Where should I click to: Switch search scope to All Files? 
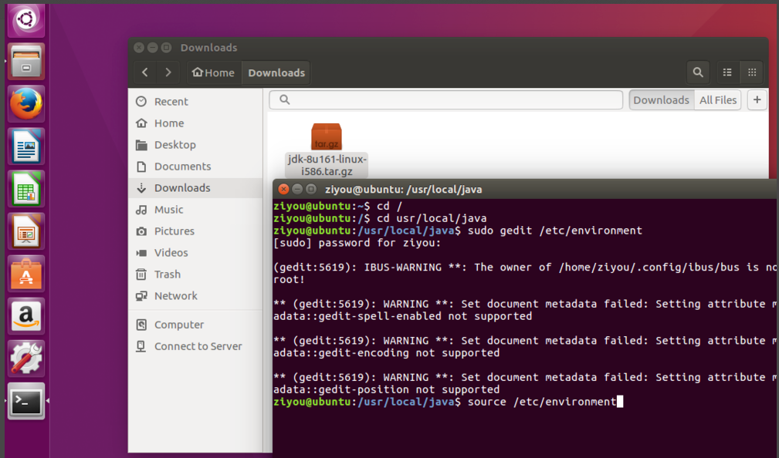pyautogui.click(x=718, y=99)
